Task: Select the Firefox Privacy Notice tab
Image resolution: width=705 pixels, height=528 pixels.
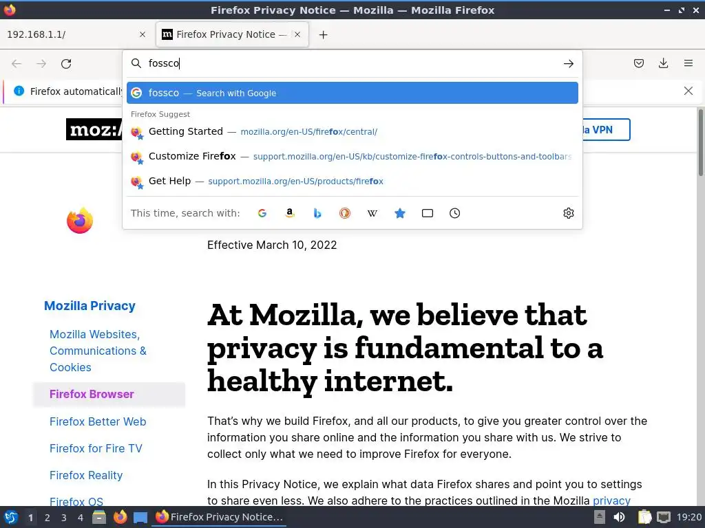Action: click(x=232, y=34)
